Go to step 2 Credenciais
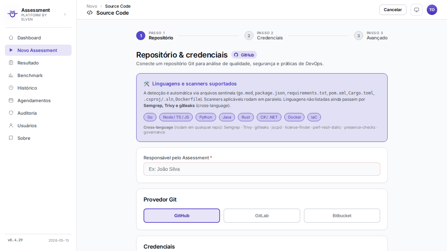447x251 pixels. click(264, 36)
